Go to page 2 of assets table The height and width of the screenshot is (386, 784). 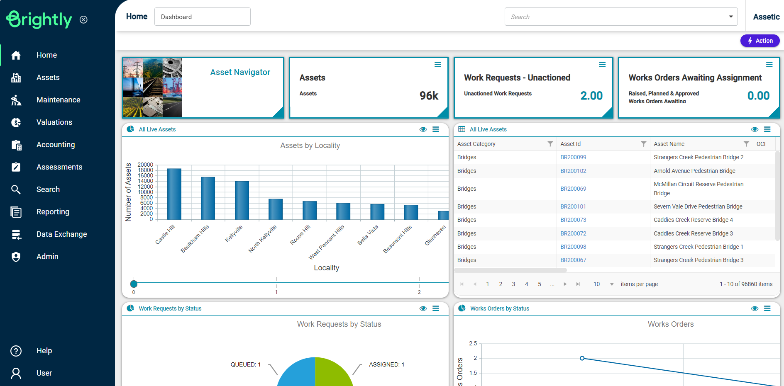501,284
